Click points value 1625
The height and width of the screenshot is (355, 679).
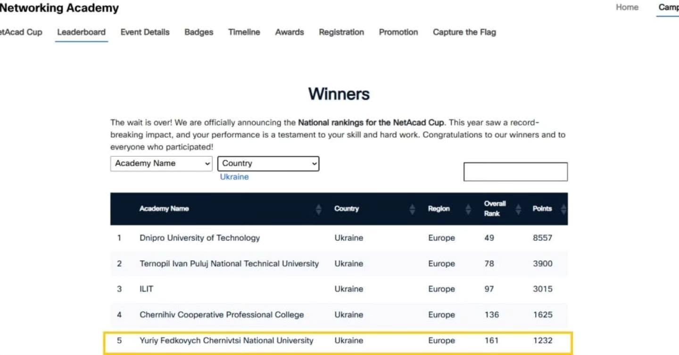[542, 315]
